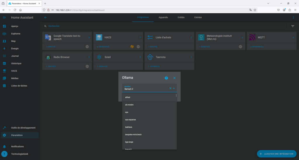This screenshot has height=160, width=299.
Task: Go back with the header arrow
Action: pyautogui.click(x=45, y=17)
